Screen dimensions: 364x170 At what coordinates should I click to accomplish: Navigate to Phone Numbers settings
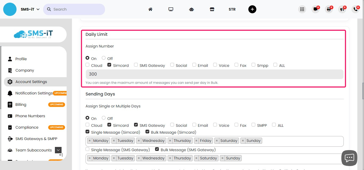point(30,116)
